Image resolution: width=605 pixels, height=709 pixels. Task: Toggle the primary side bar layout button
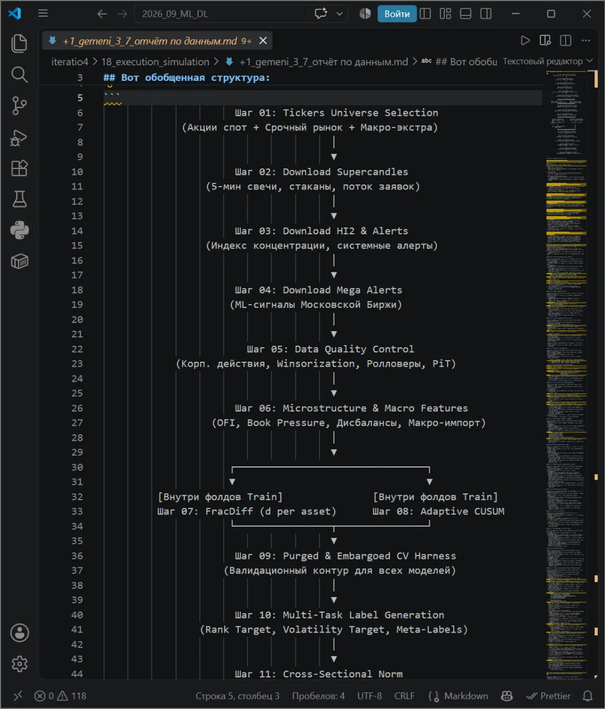tap(425, 14)
